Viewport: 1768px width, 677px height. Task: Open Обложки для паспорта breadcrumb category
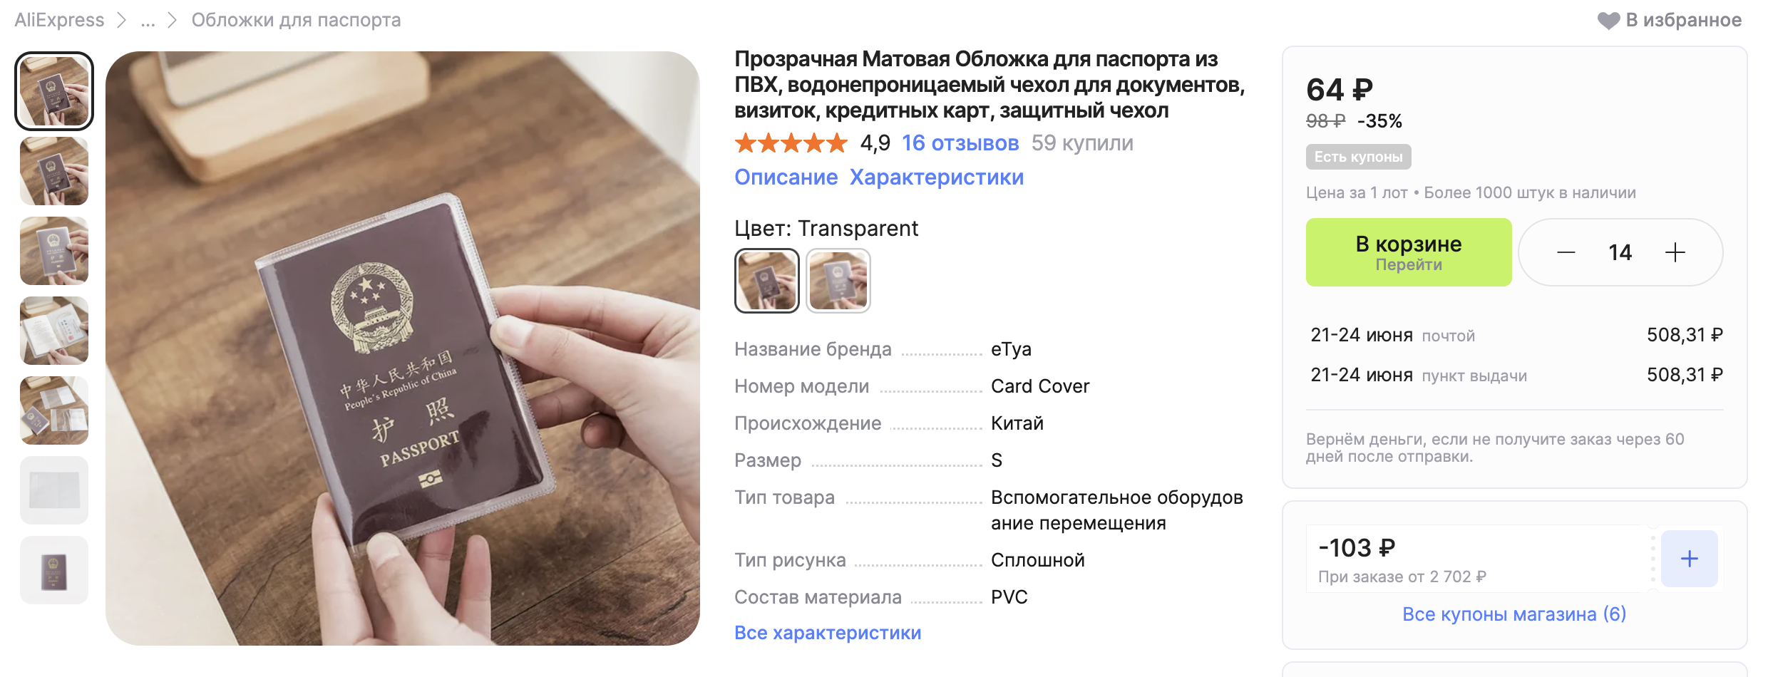pos(296,20)
